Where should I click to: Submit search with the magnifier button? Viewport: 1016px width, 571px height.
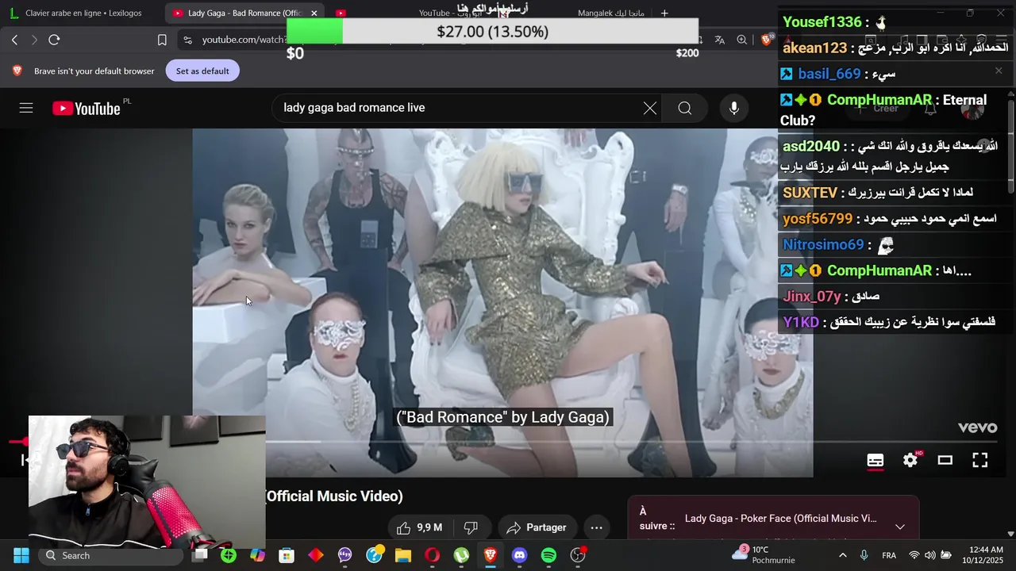coord(685,108)
